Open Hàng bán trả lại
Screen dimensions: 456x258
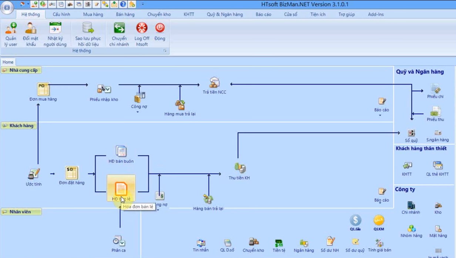click(208, 202)
